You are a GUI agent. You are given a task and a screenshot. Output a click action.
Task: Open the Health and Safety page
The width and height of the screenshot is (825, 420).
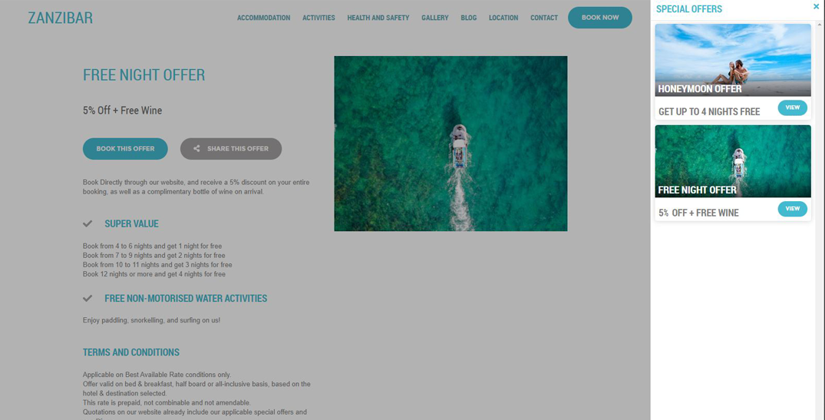378,18
